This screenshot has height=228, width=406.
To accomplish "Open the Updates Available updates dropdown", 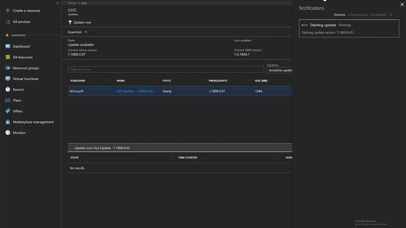I will tap(280, 70).
